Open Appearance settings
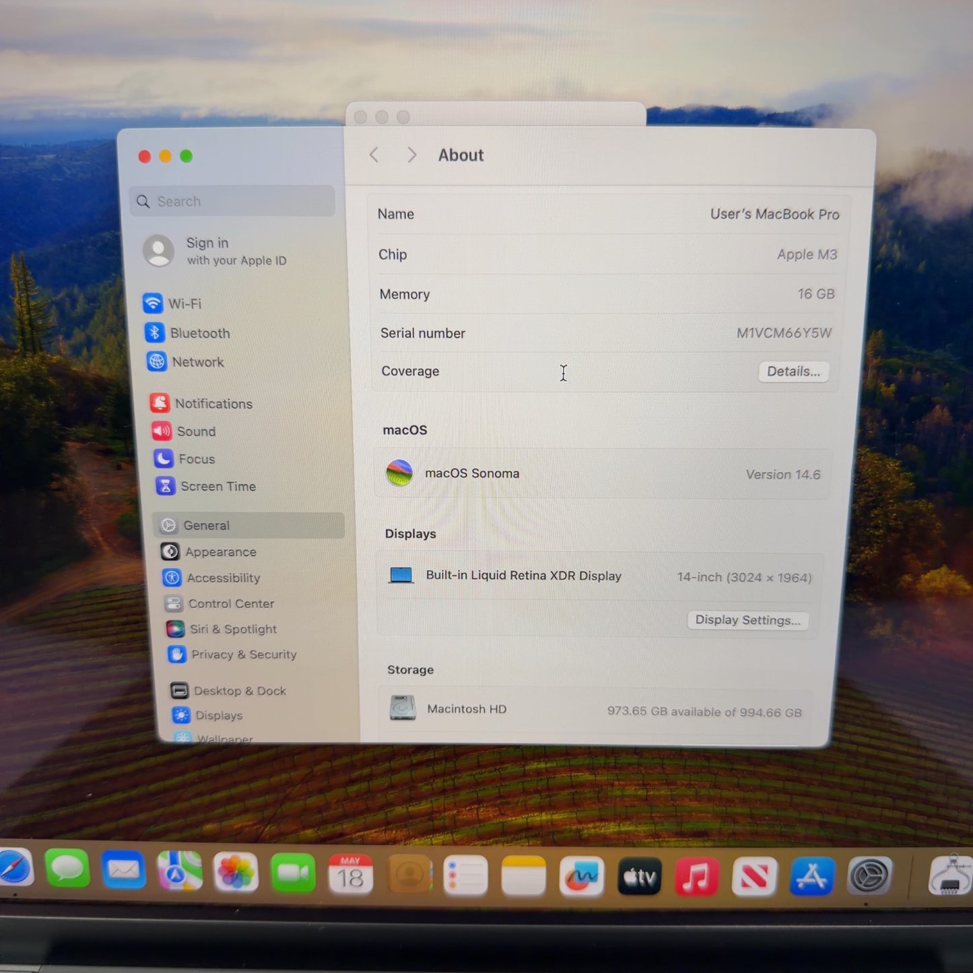973x973 pixels. pos(209,551)
